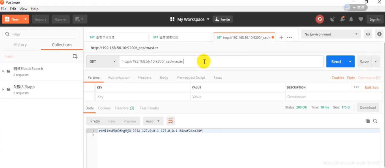
Task: Open Send options dropdown arrow
Action: [x=350, y=61]
